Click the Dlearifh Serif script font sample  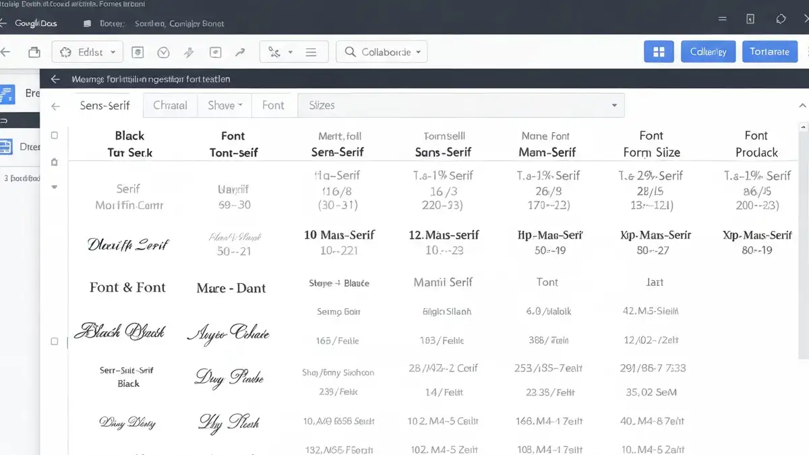128,244
